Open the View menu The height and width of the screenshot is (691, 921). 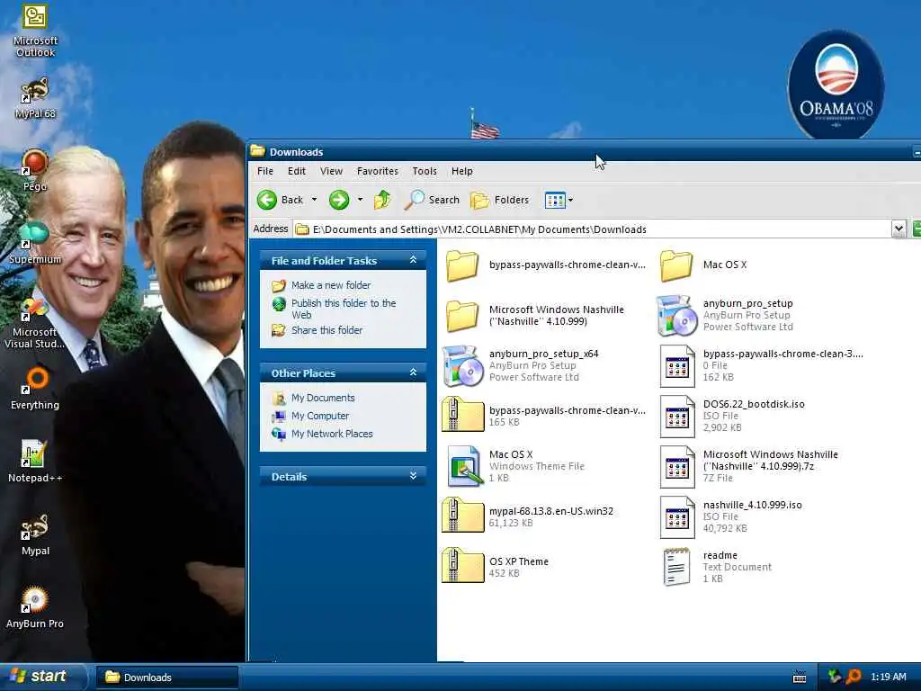(331, 171)
